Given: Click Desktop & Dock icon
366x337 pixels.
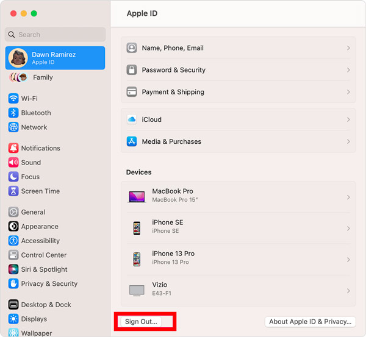Looking at the screenshot, I should point(13,305).
